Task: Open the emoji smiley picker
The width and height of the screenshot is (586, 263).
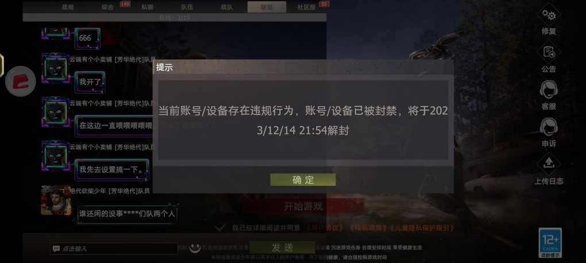Action: [194, 248]
